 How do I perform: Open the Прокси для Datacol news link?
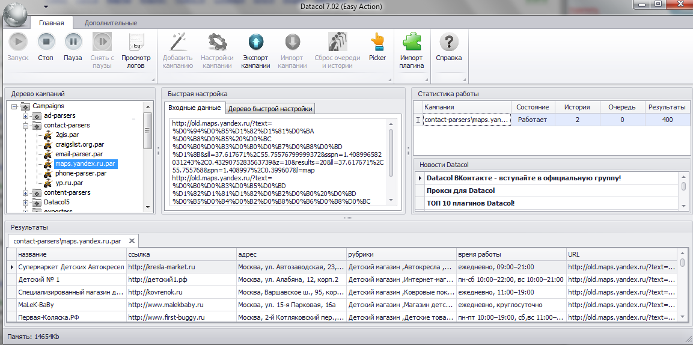[460, 191]
